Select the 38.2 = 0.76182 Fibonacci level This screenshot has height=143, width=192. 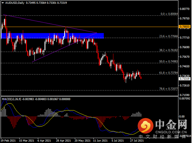[168, 50]
